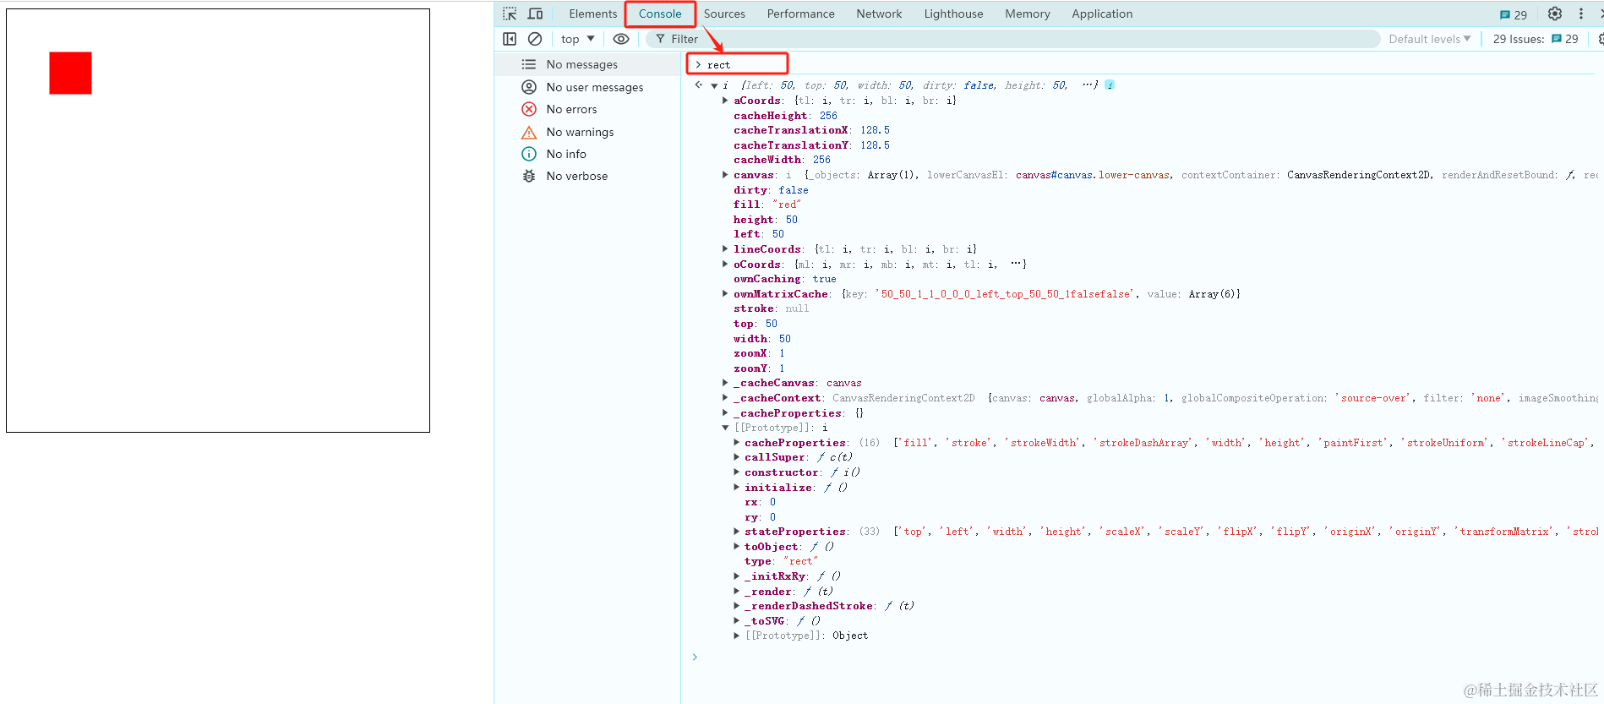Viewport: 1604px width, 704px height.
Task: Expand the aCoords property
Action: (x=725, y=101)
